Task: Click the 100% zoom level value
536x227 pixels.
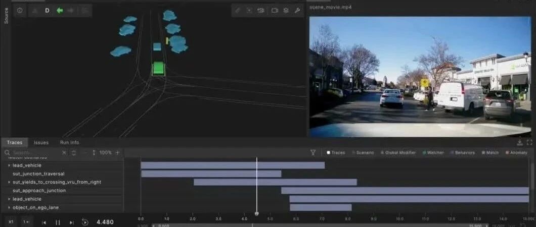Action: click(x=105, y=153)
